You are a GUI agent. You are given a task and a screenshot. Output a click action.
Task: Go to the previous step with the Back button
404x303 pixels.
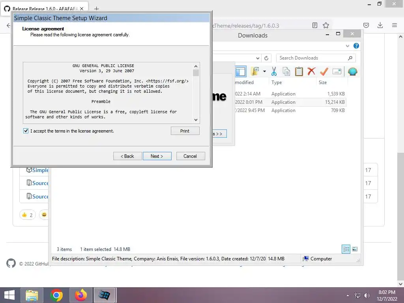pyautogui.click(x=127, y=156)
